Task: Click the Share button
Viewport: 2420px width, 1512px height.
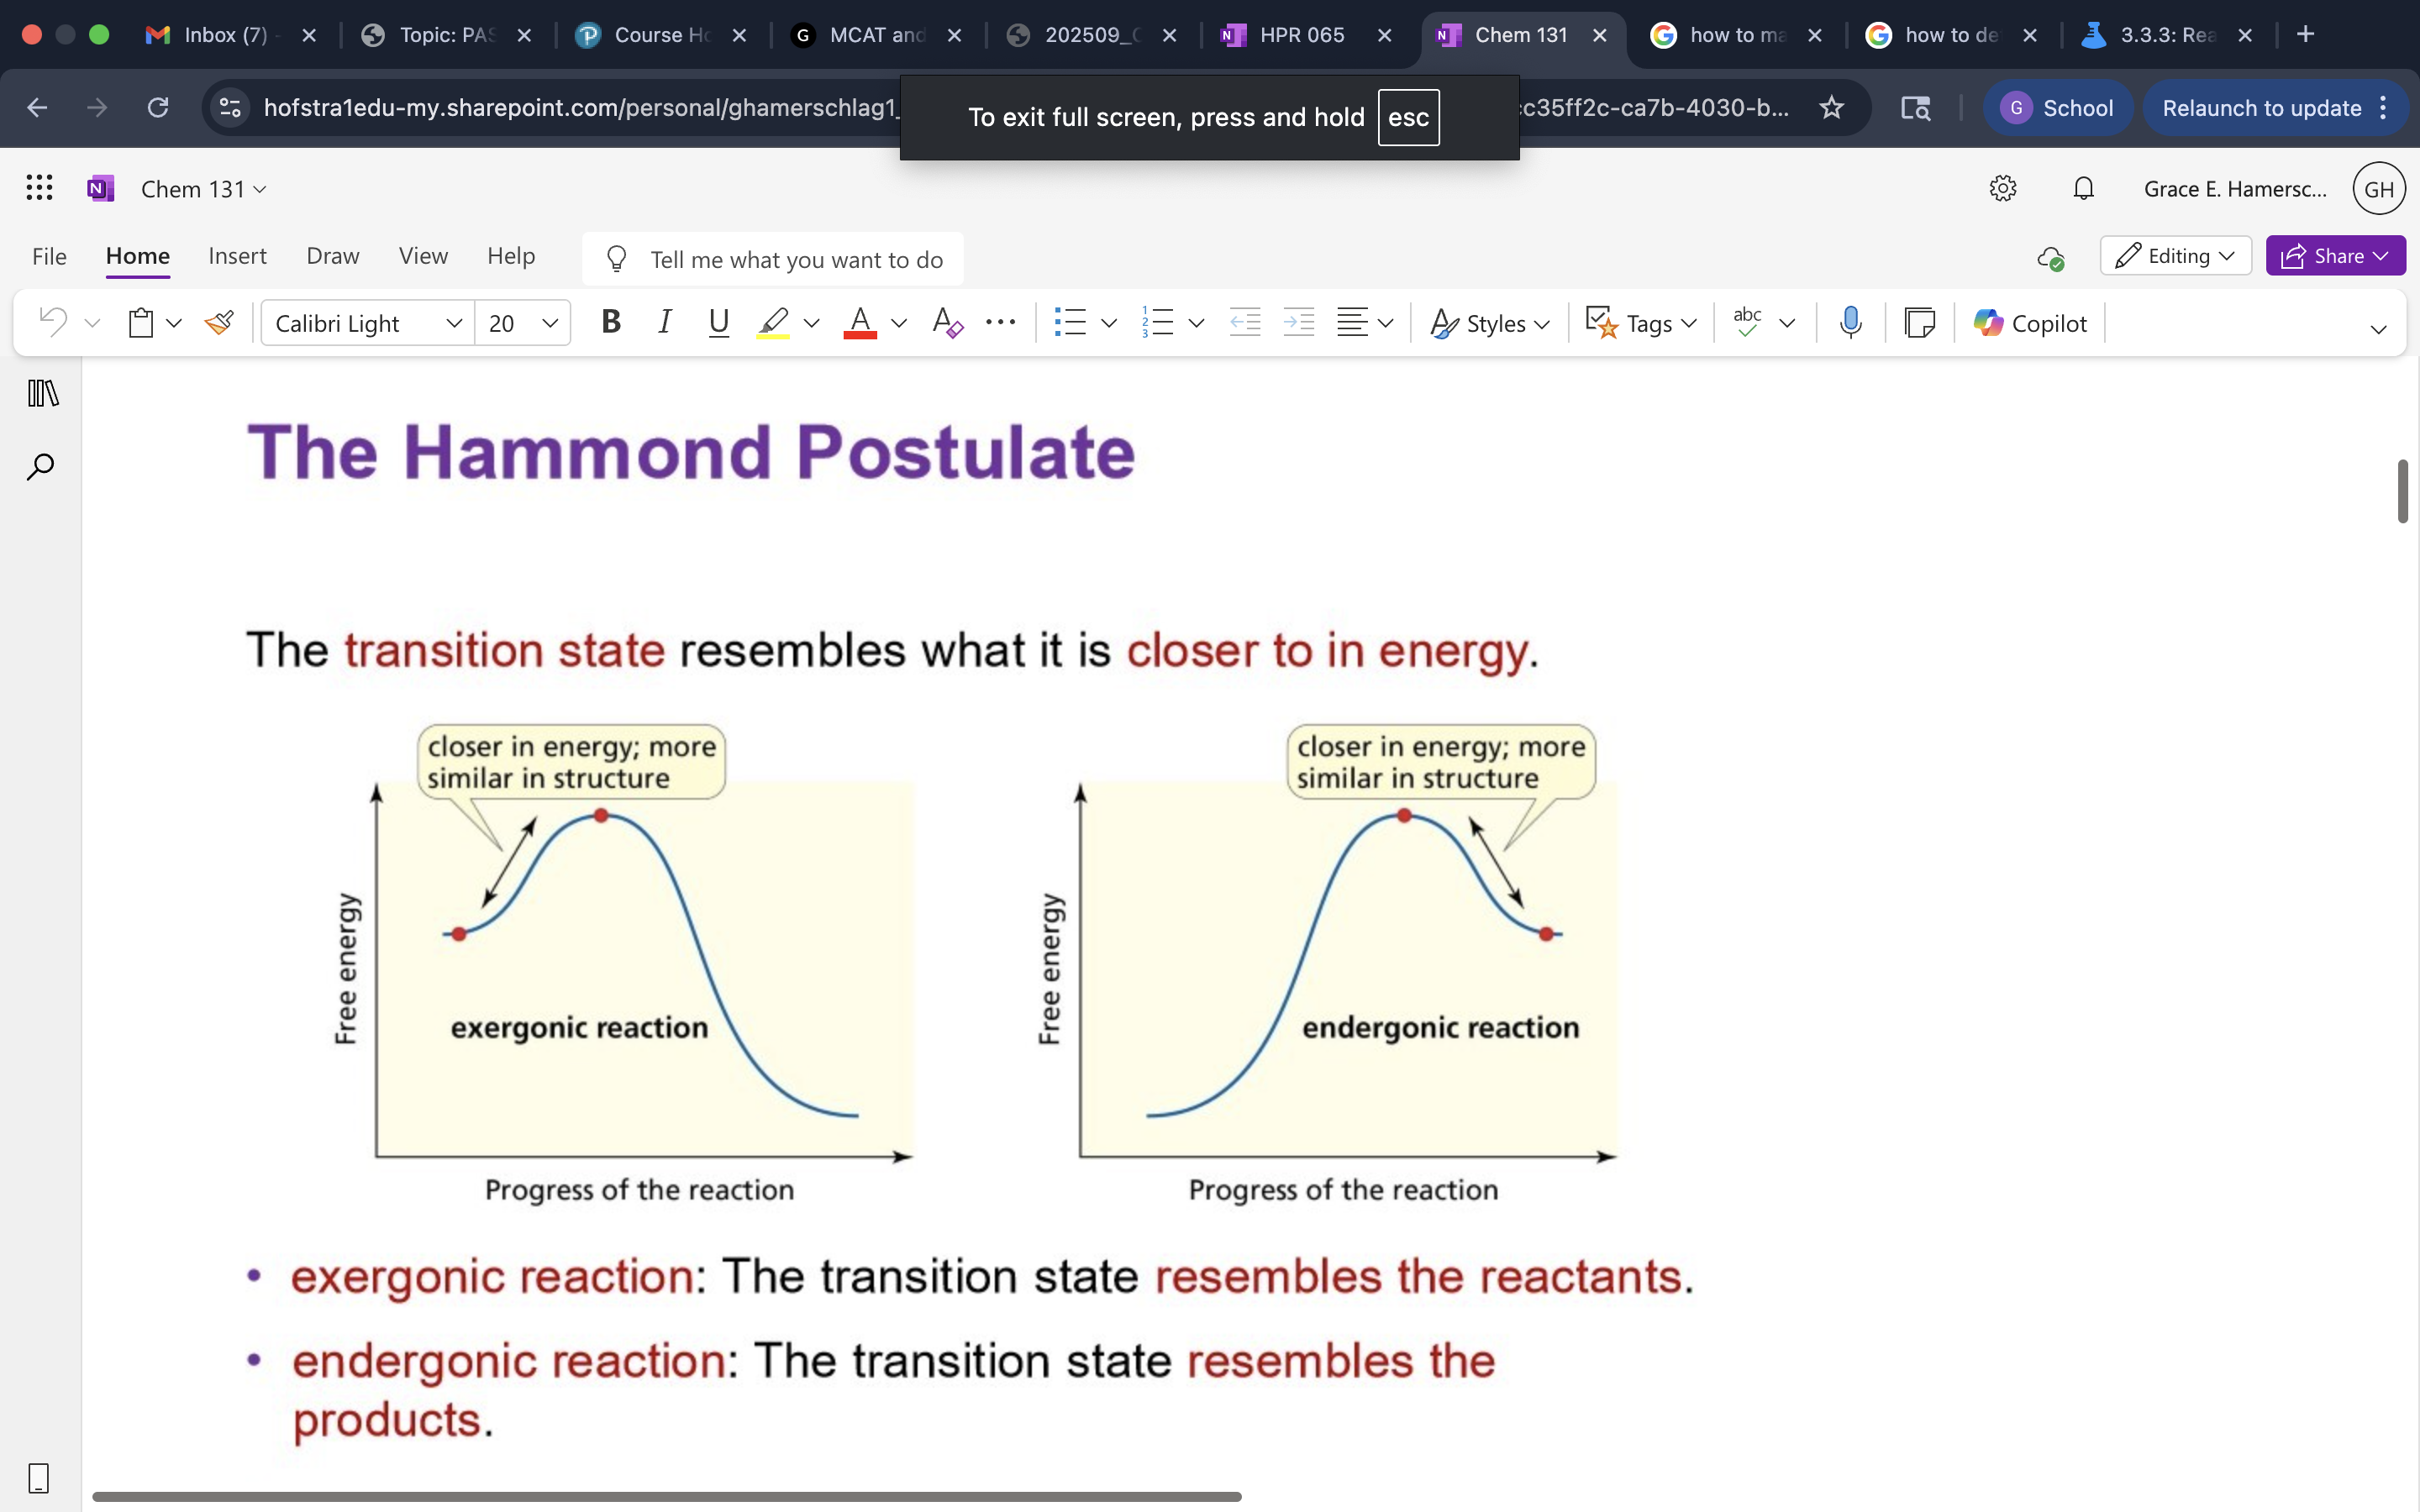Action: pos(2335,255)
